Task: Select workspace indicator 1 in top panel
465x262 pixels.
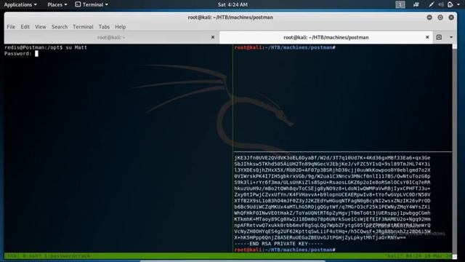Action: click(x=400, y=4)
